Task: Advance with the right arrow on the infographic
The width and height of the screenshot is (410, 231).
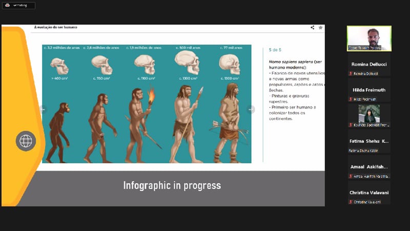Action: [x=251, y=109]
